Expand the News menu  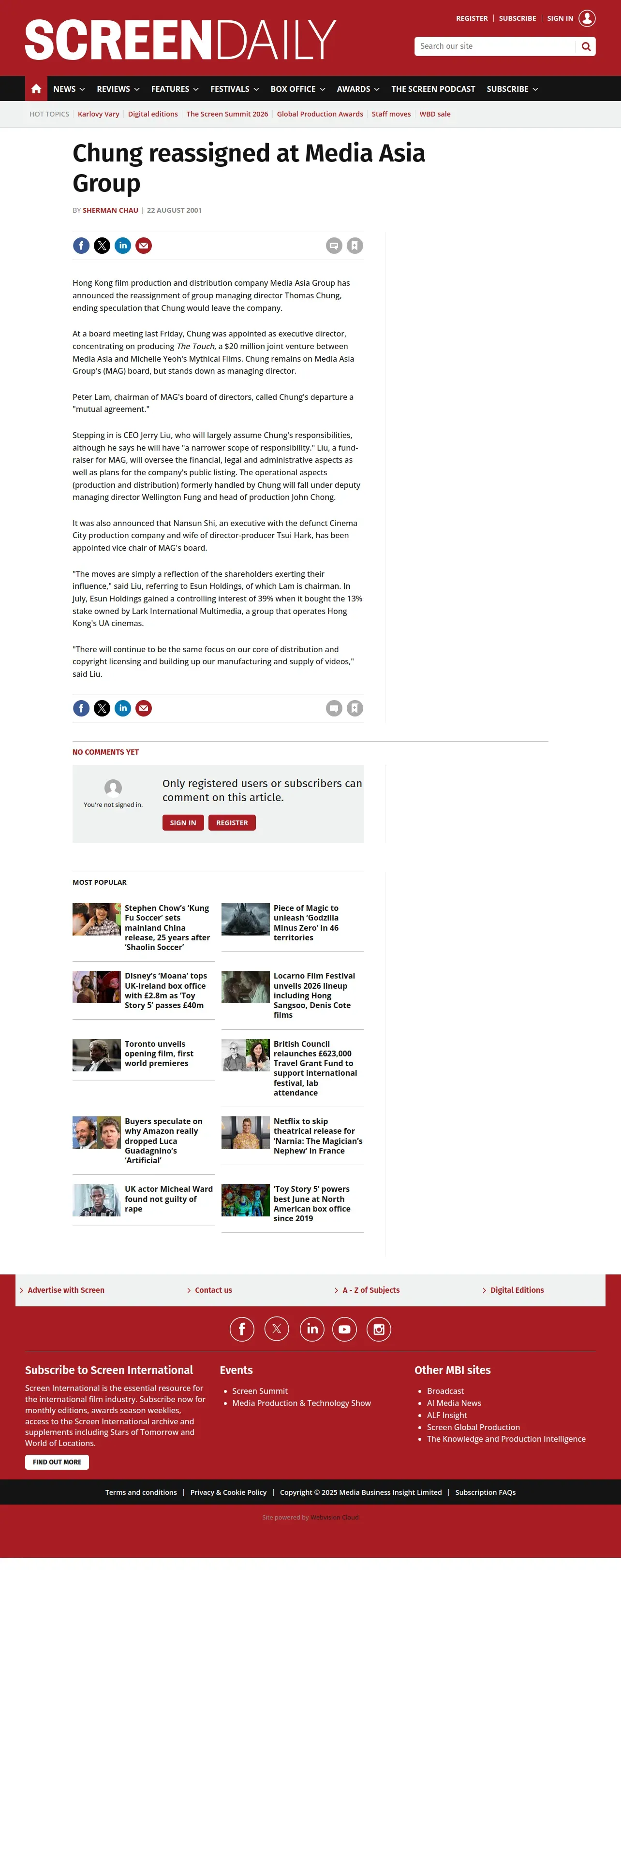pos(69,88)
